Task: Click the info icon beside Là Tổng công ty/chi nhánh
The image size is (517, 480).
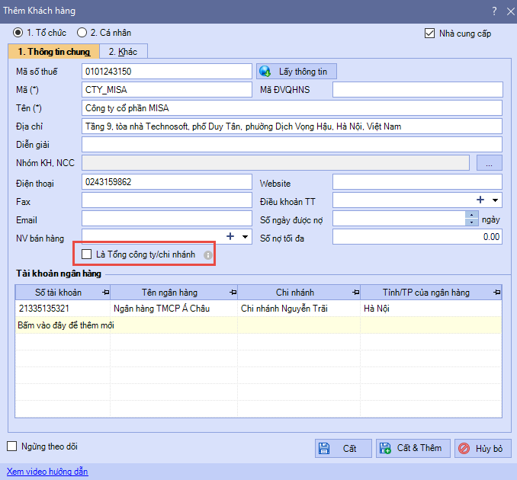Action: (x=207, y=255)
